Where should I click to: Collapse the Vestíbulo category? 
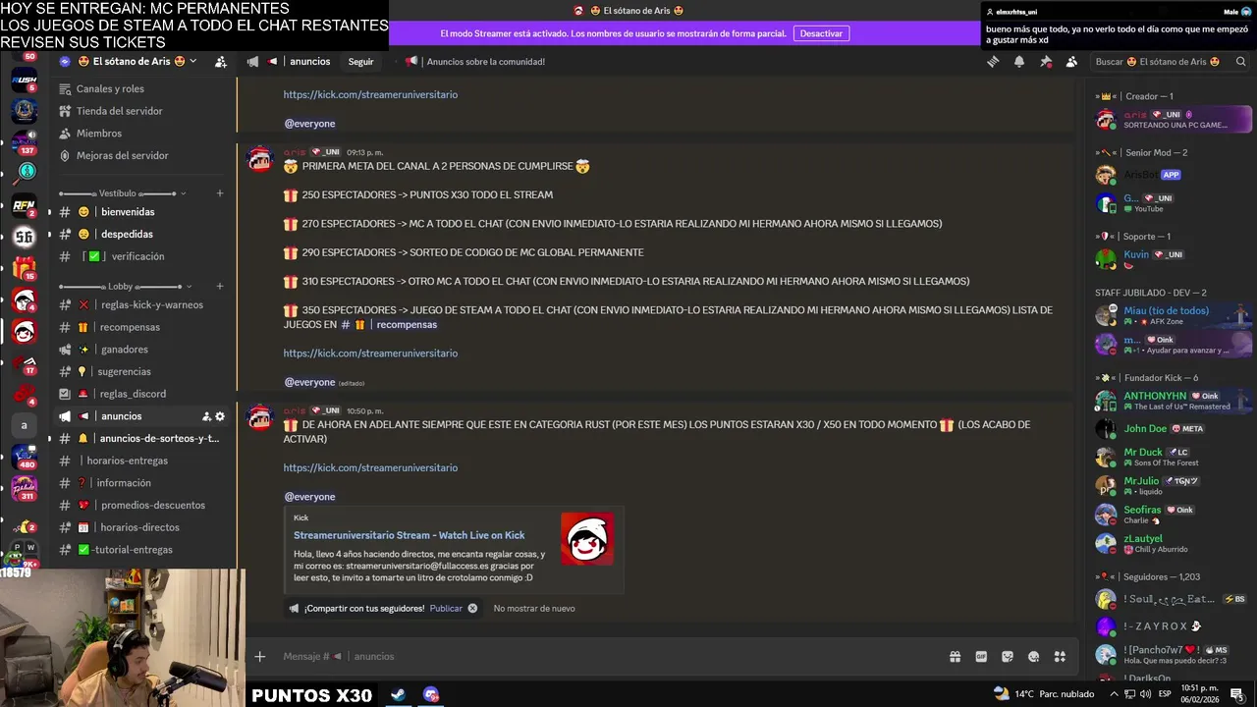123,193
